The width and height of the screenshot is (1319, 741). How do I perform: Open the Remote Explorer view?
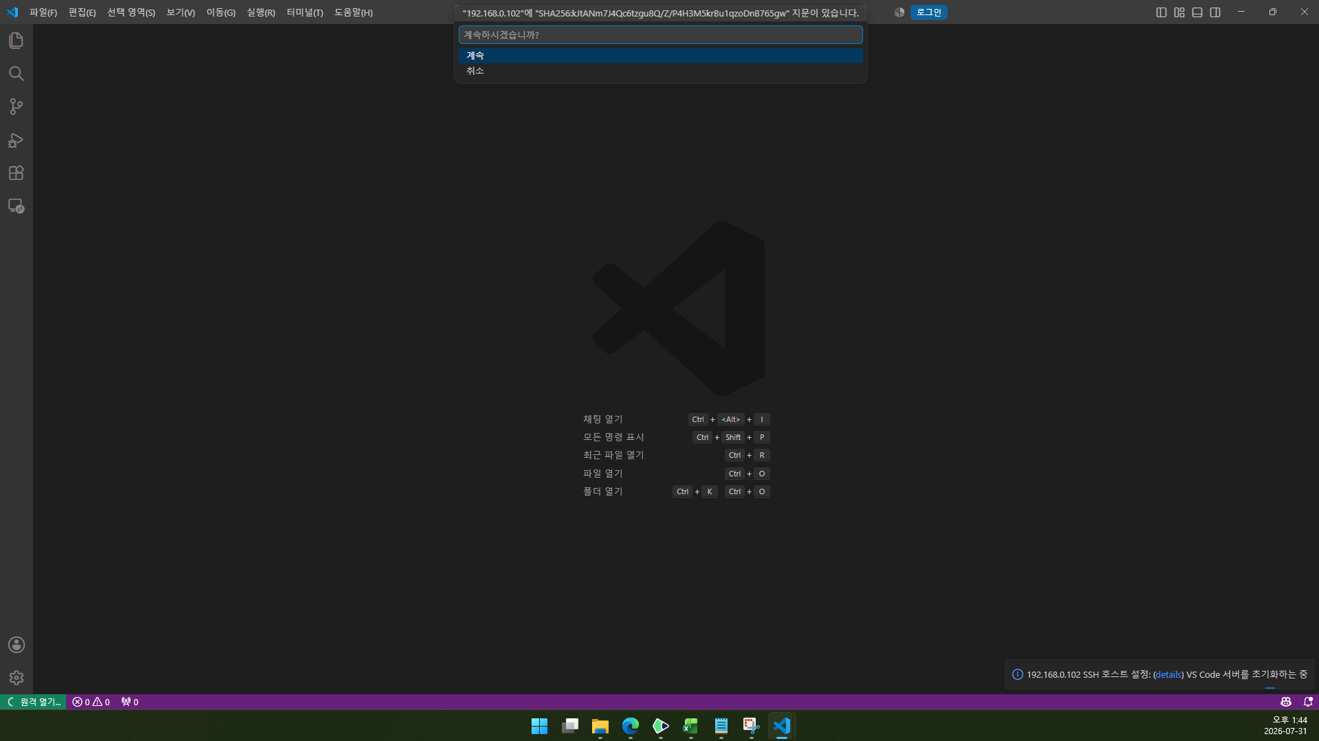[x=17, y=206]
